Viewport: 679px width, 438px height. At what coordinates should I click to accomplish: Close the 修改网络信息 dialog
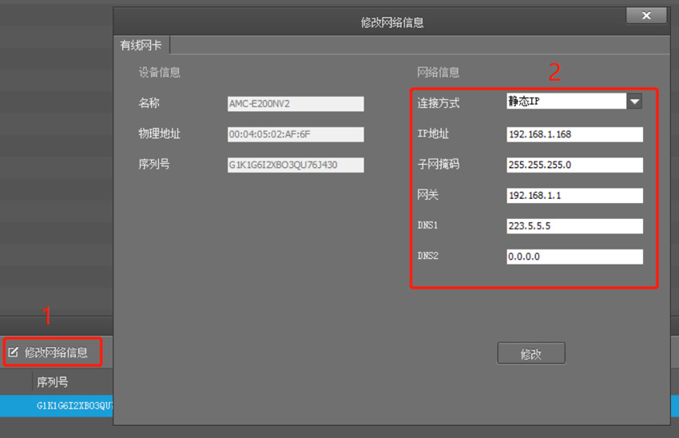646,16
